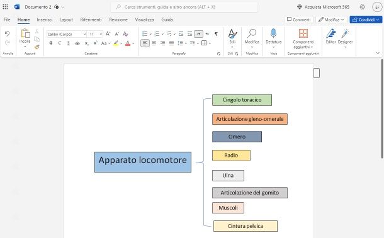Switch to the Revisione tab
384x238 pixels.
(118, 20)
